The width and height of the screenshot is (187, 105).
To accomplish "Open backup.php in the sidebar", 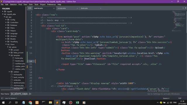I will tap(18, 75).
